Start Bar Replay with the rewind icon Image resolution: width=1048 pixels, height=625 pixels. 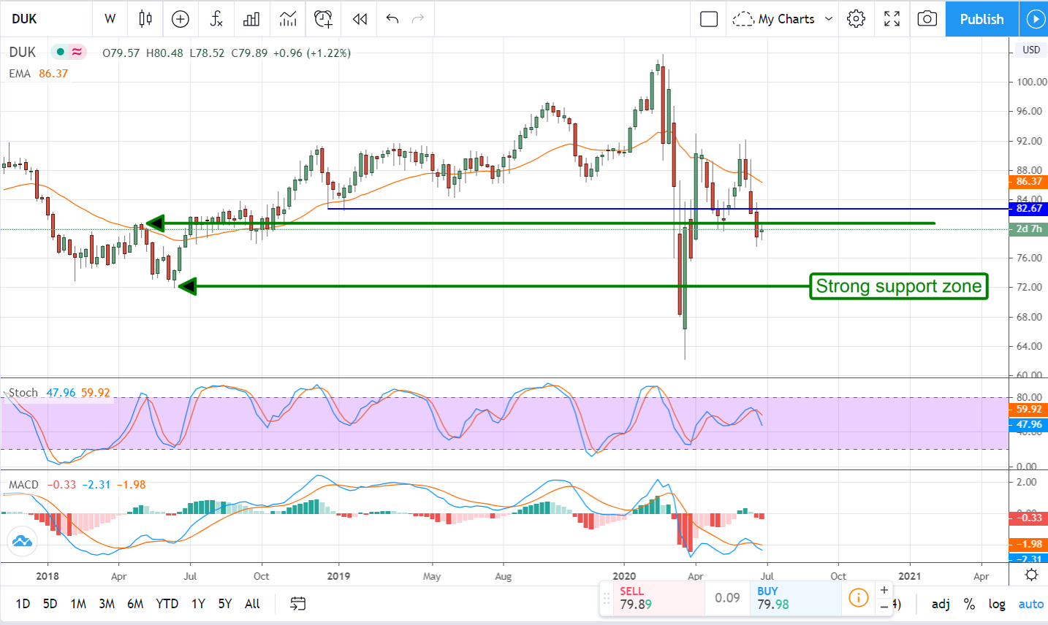(x=360, y=19)
